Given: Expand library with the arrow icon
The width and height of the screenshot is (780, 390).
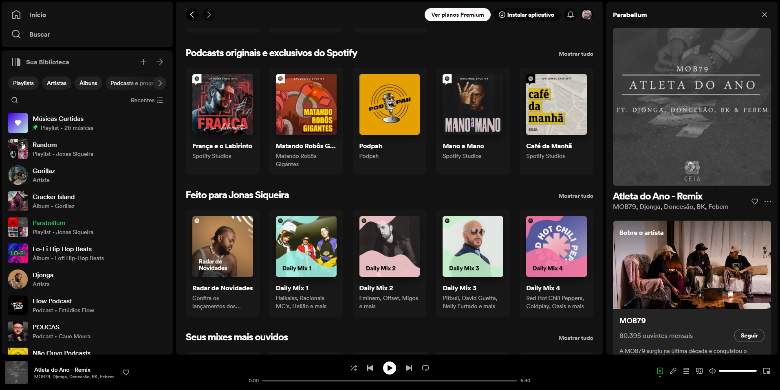Looking at the screenshot, I should (160, 62).
